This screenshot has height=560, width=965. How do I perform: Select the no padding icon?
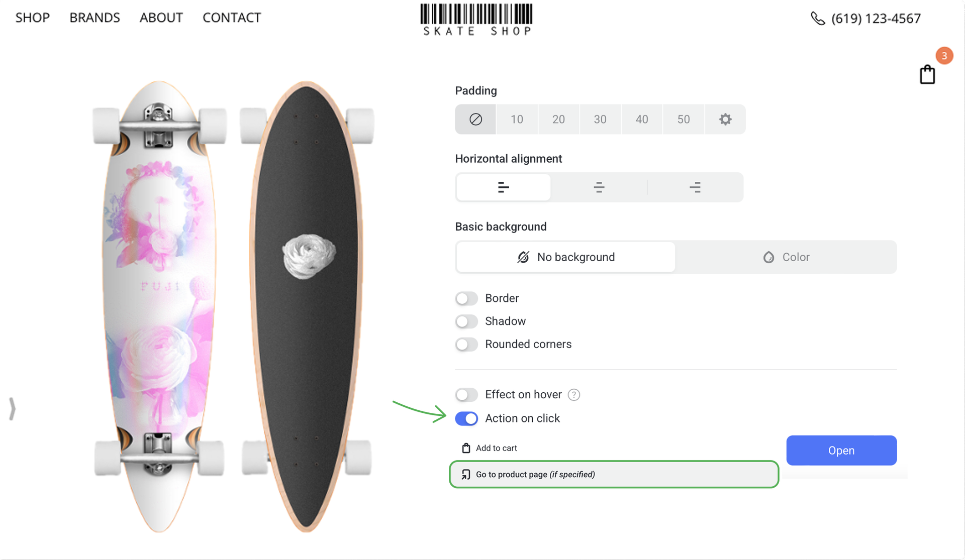pos(475,120)
